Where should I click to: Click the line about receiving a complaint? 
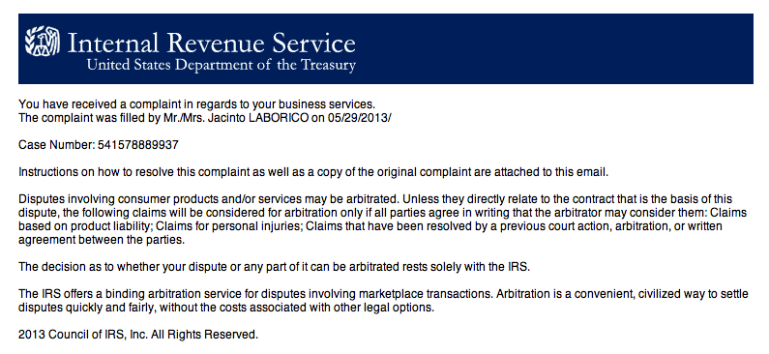[196, 104]
